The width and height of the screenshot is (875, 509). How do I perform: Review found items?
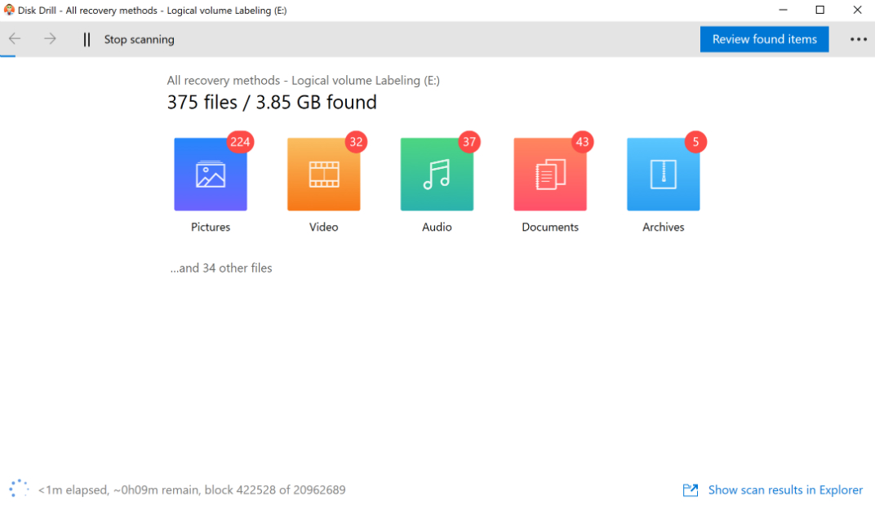click(765, 40)
